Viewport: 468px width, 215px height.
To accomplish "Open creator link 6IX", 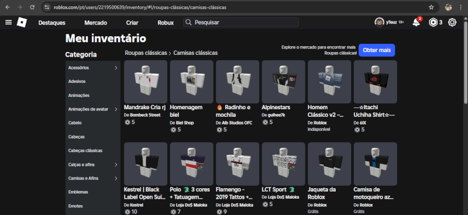I will coord(363,123).
